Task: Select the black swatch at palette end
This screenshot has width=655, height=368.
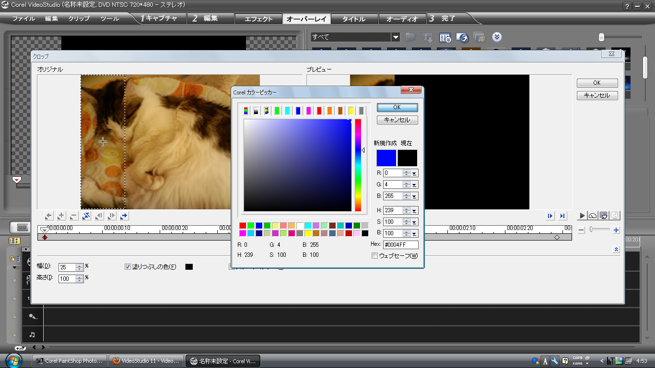Action: 365,233
